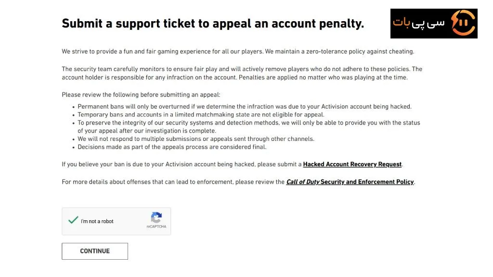Open the Hacked Account Recovery Request link
Image resolution: width=493 pixels, height=277 pixels.
point(352,164)
